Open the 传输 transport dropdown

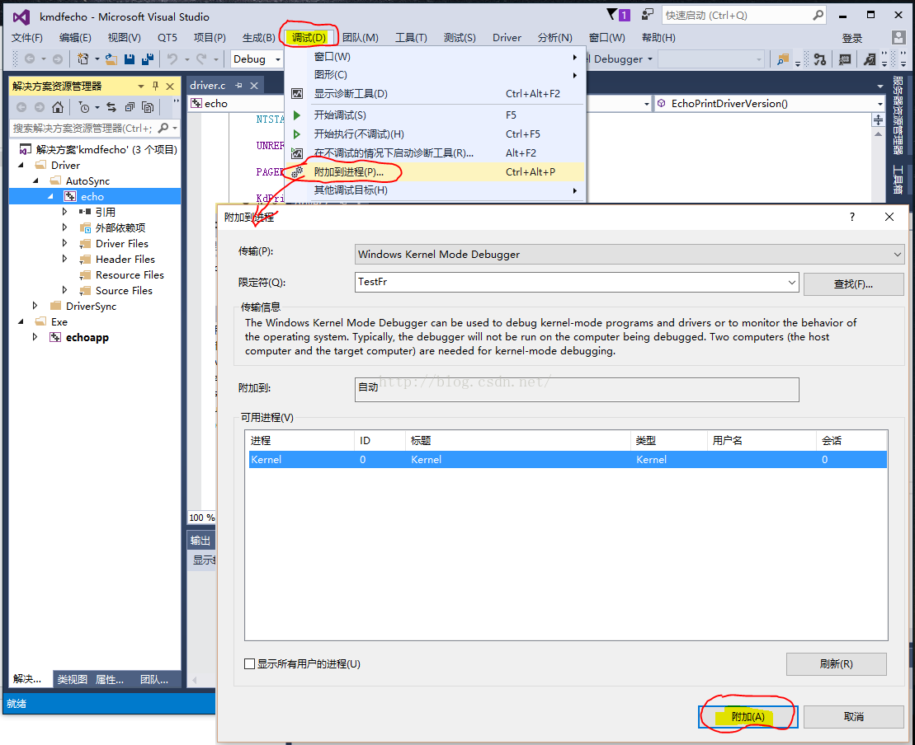coord(898,254)
